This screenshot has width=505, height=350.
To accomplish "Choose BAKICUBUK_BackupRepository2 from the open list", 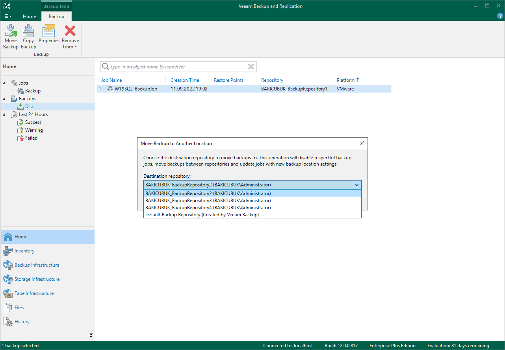I will pos(253,193).
